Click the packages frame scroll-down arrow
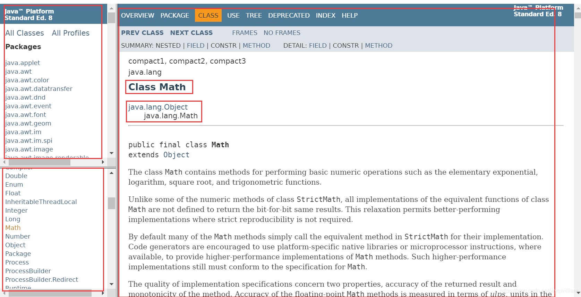The image size is (581, 297). pyautogui.click(x=111, y=153)
